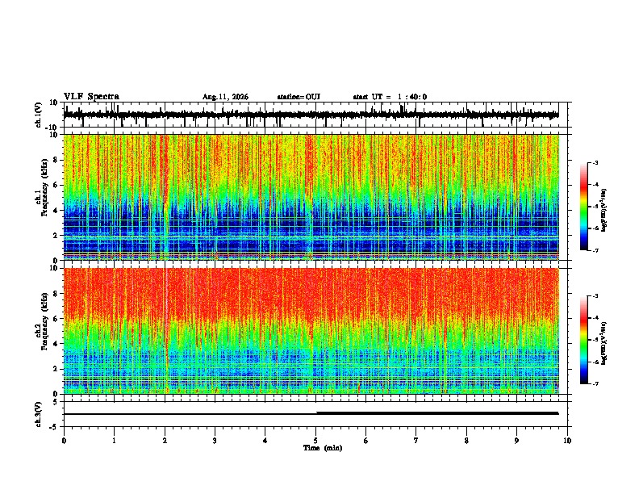Click the '3' minute tick label
639x494 pixels.
coord(215,441)
